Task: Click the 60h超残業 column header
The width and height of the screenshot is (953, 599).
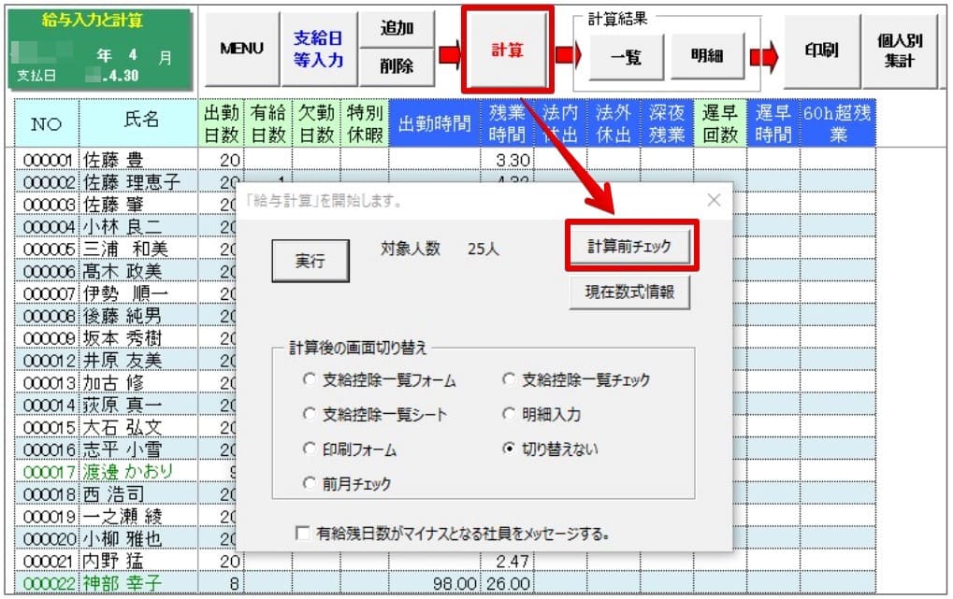Action: [x=838, y=122]
